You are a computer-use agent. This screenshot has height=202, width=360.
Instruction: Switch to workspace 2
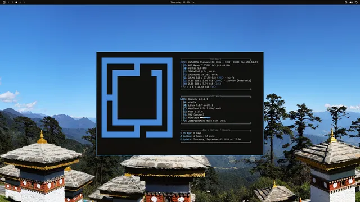click(12, 2)
